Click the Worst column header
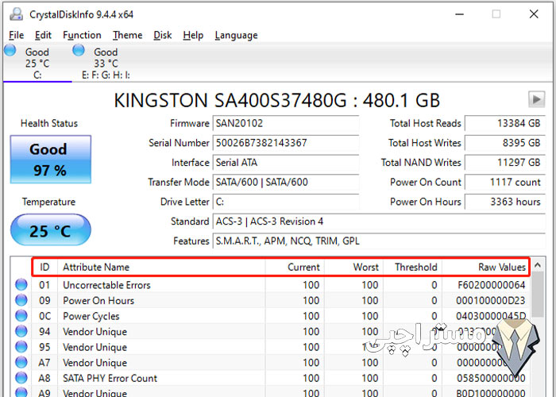The image size is (556, 397). click(353, 267)
